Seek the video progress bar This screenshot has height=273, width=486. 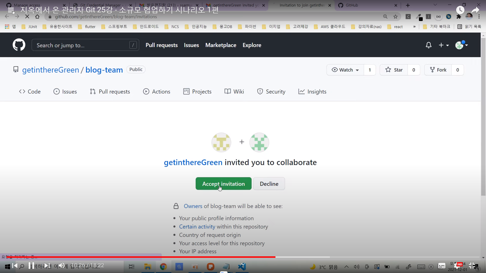(243, 257)
